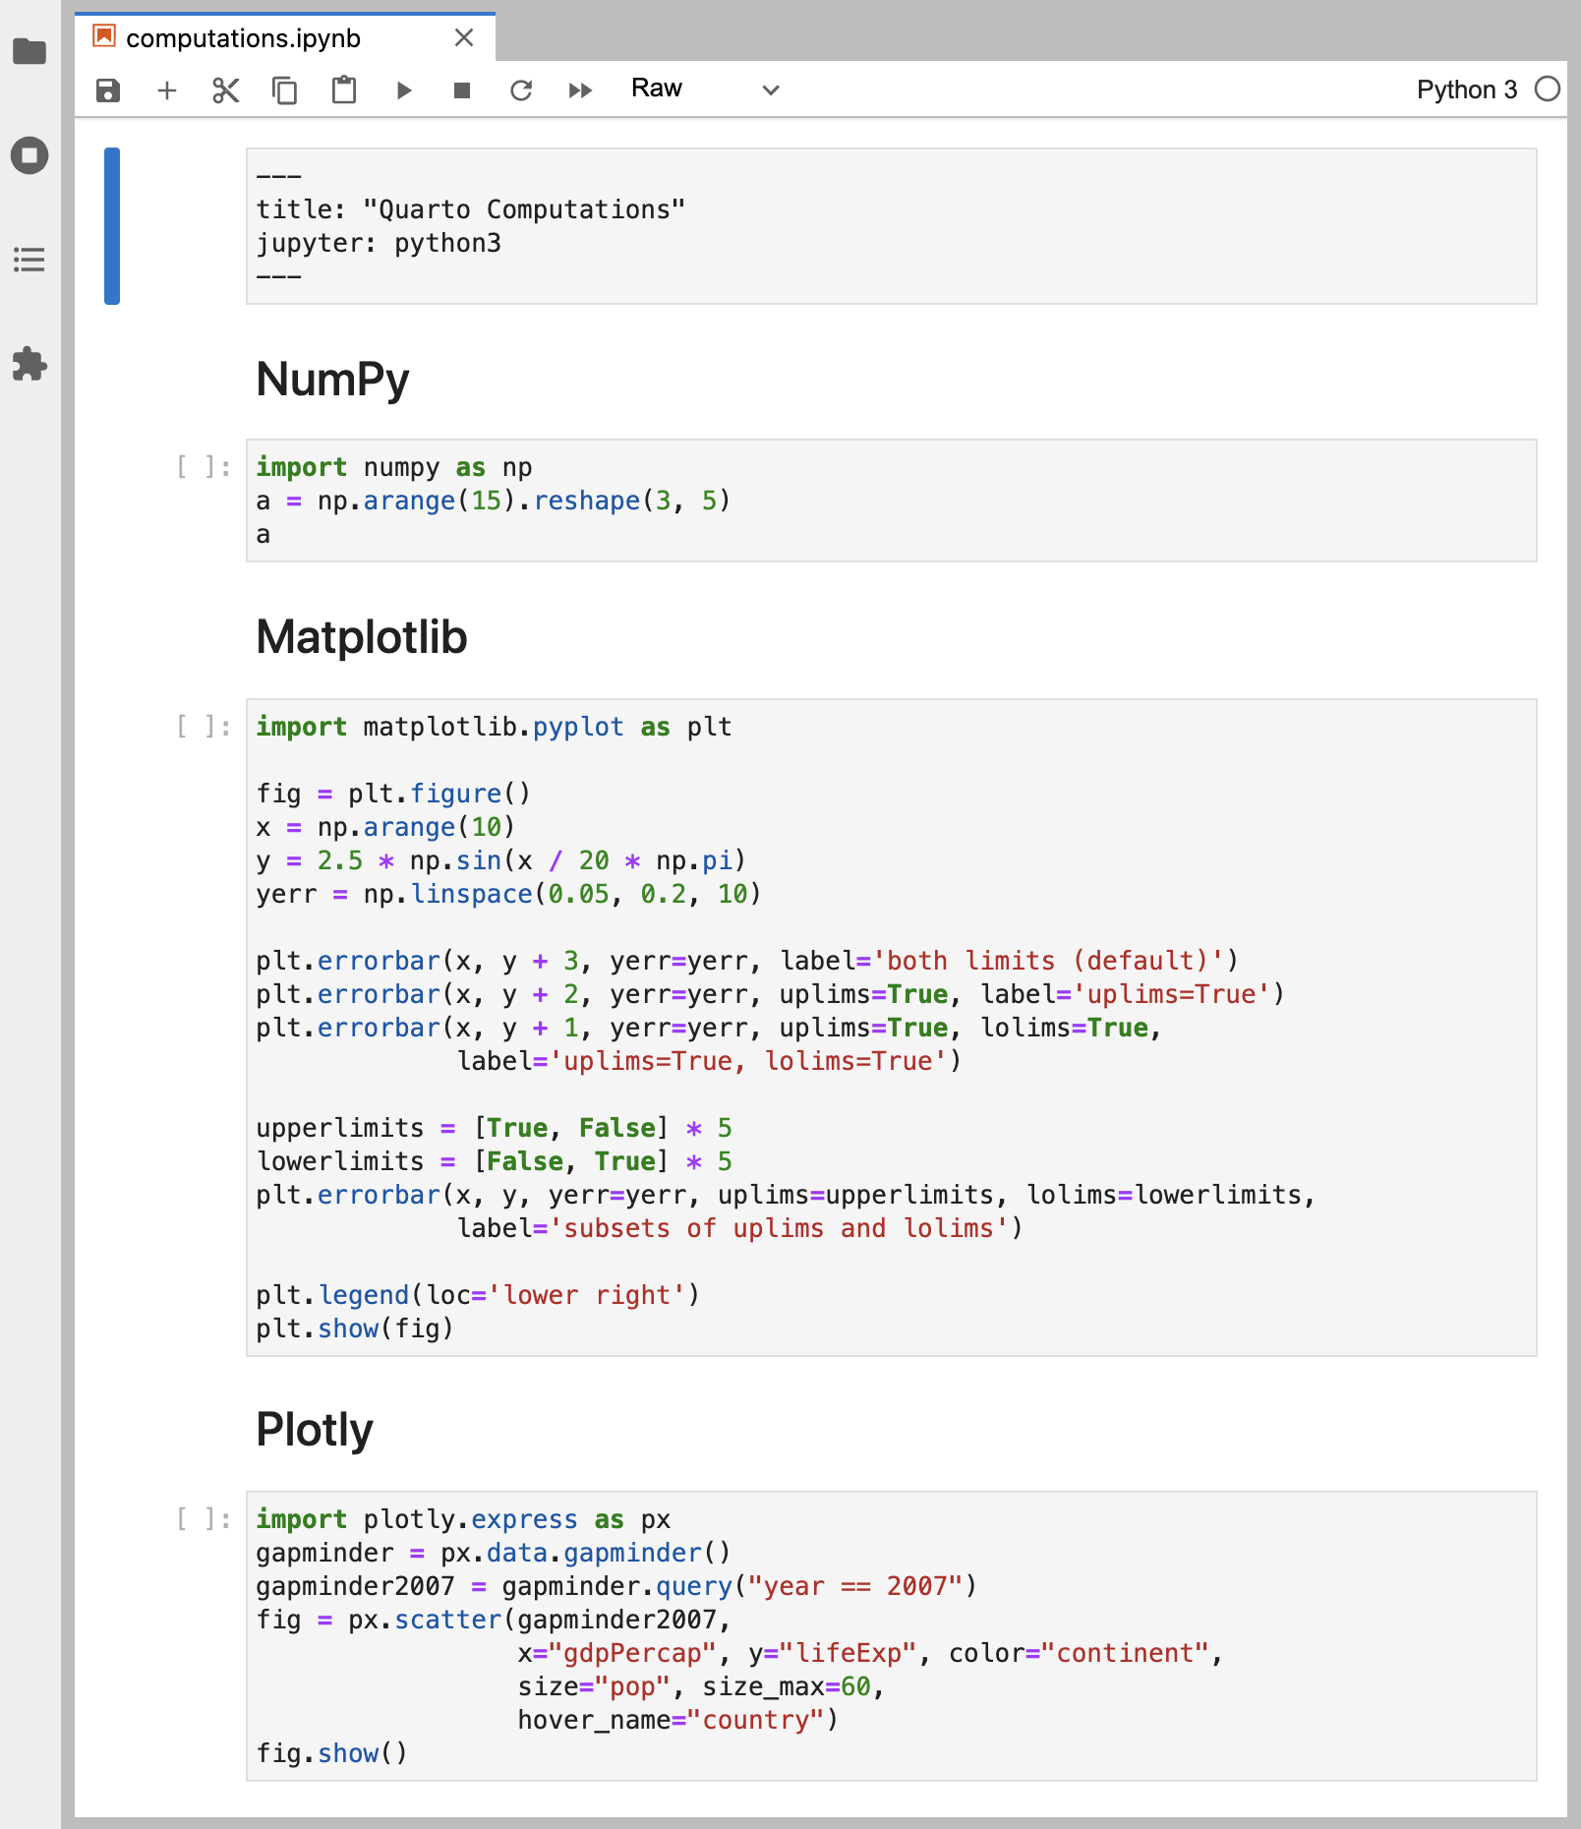The image size is (1581, 1829).
Task: Copy the selected cell
Action: [284, 89]
